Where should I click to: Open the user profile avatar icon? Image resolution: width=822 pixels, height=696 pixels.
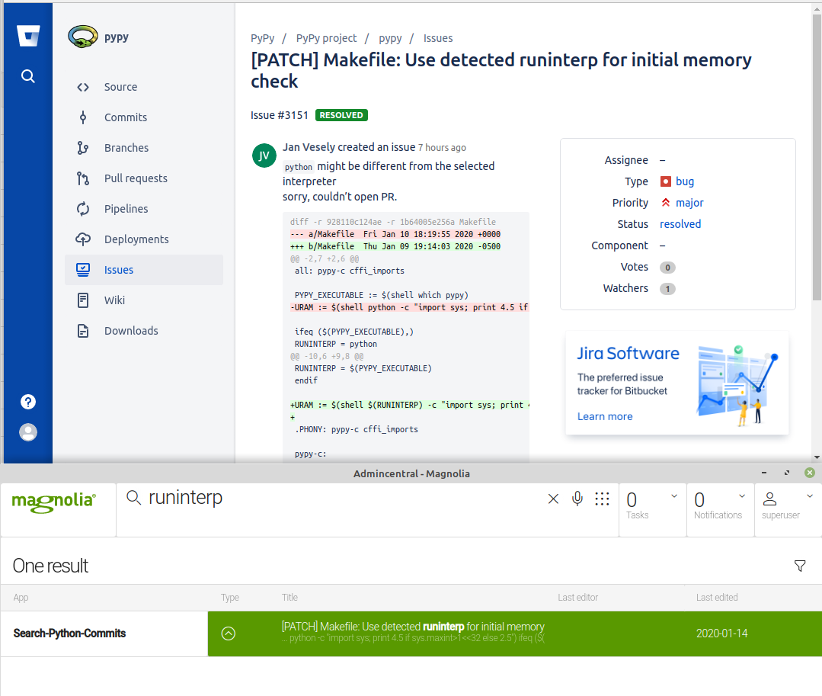pyautogui.click(x=27, y=432)
